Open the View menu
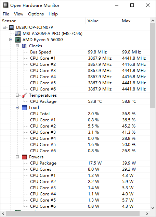 [18, 14]
